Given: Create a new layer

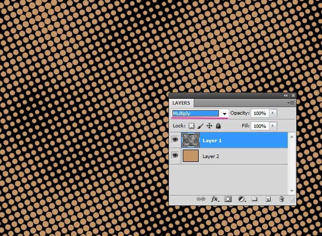Looking at the screenshot, I should 268,199.
